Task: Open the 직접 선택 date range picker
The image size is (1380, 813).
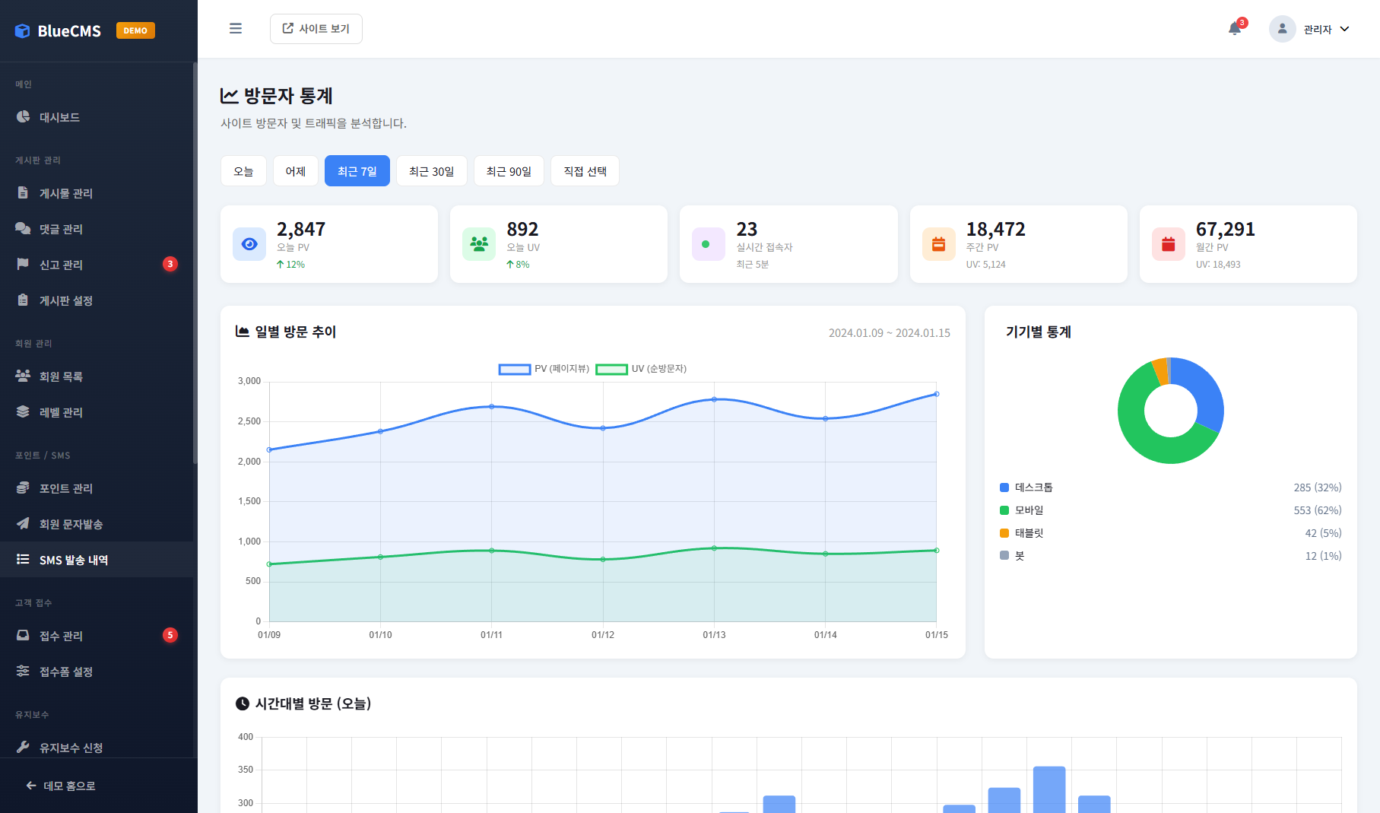Action: 585,171
